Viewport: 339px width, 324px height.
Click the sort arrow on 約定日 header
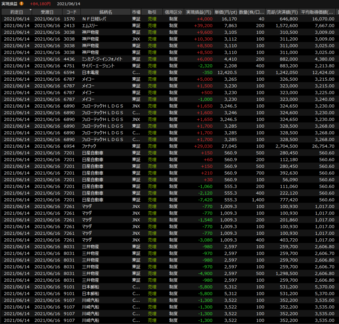[x=30, y=10]
